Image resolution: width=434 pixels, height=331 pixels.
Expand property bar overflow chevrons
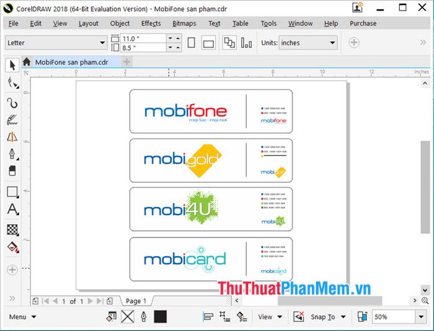click(423, 42)
